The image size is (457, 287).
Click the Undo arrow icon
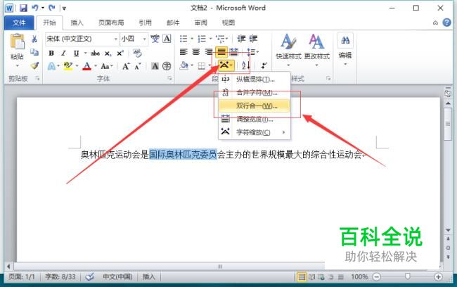tap(35, 8)
